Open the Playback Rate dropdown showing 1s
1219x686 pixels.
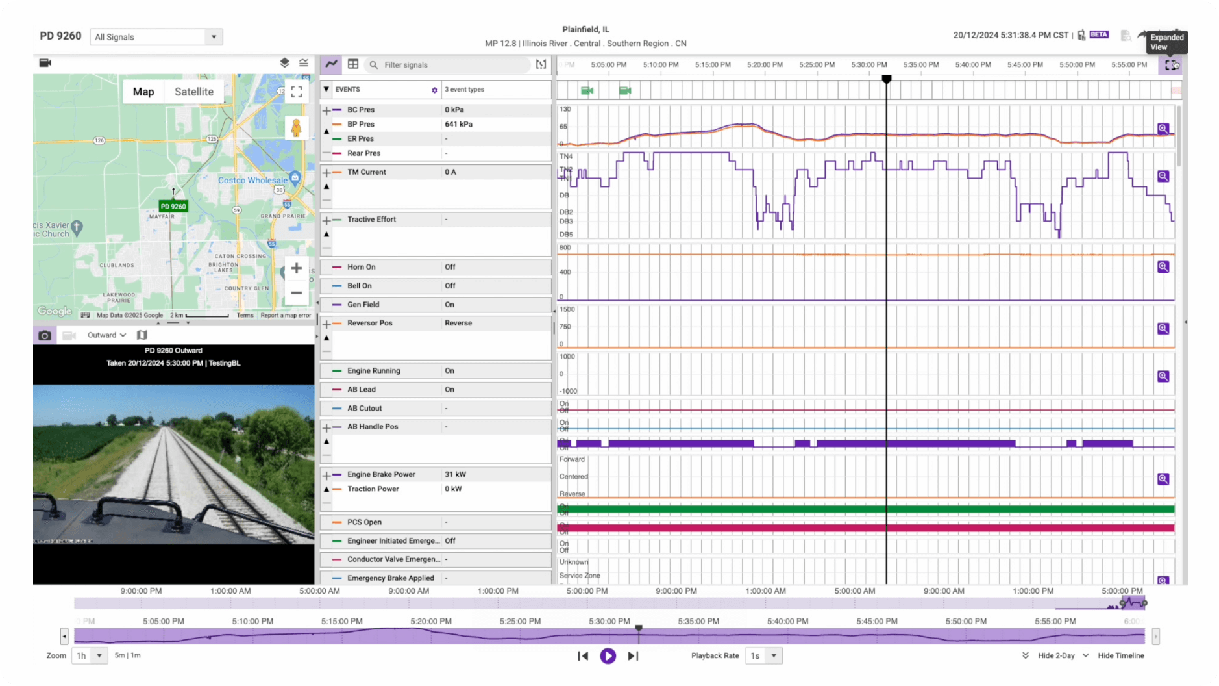[x=764, y=656]
